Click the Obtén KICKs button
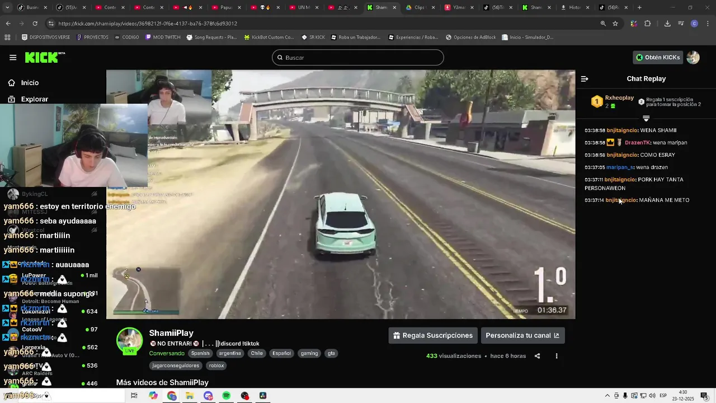Screen dimensions: 716x403 (658, 58)
